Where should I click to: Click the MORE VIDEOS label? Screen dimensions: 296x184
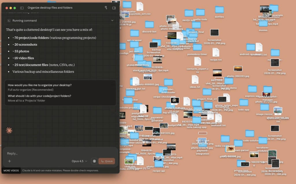coord(11,170)
